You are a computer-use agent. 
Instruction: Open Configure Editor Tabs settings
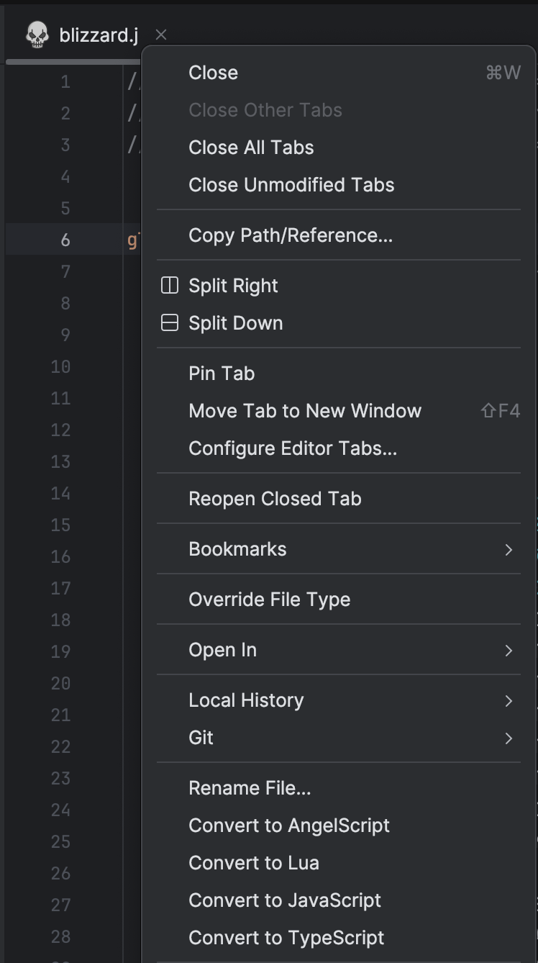click(x=293, y=448)
